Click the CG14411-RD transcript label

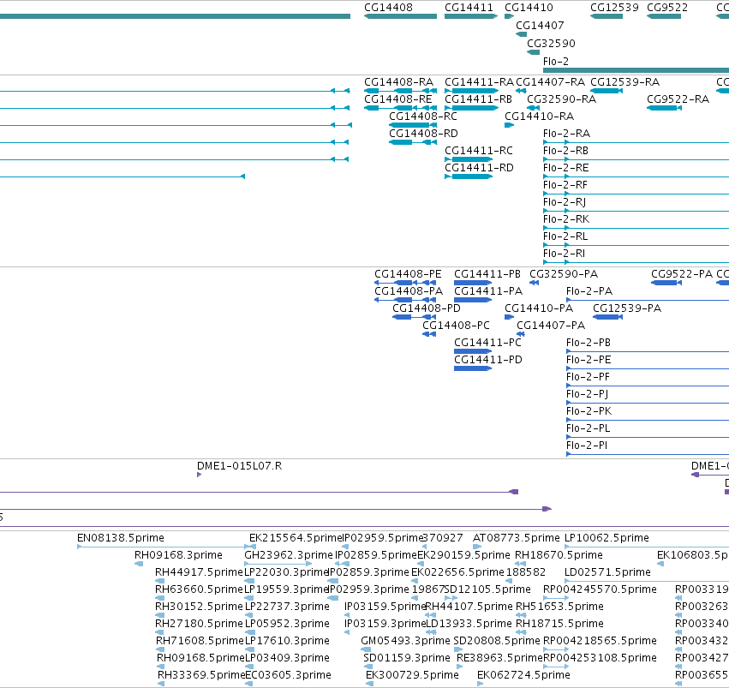pyautogui.click(x=479, y=168)
